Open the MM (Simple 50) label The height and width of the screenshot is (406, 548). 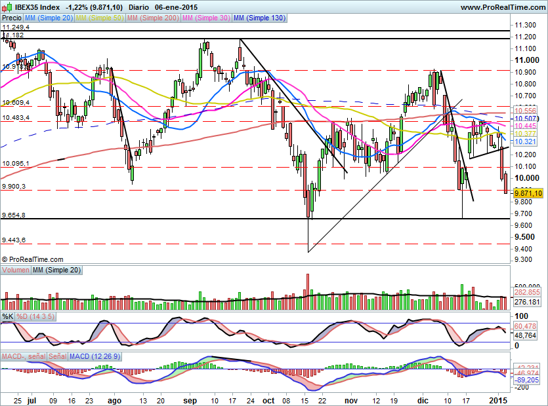[100, 18]
